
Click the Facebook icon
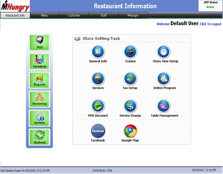[98, 131]
